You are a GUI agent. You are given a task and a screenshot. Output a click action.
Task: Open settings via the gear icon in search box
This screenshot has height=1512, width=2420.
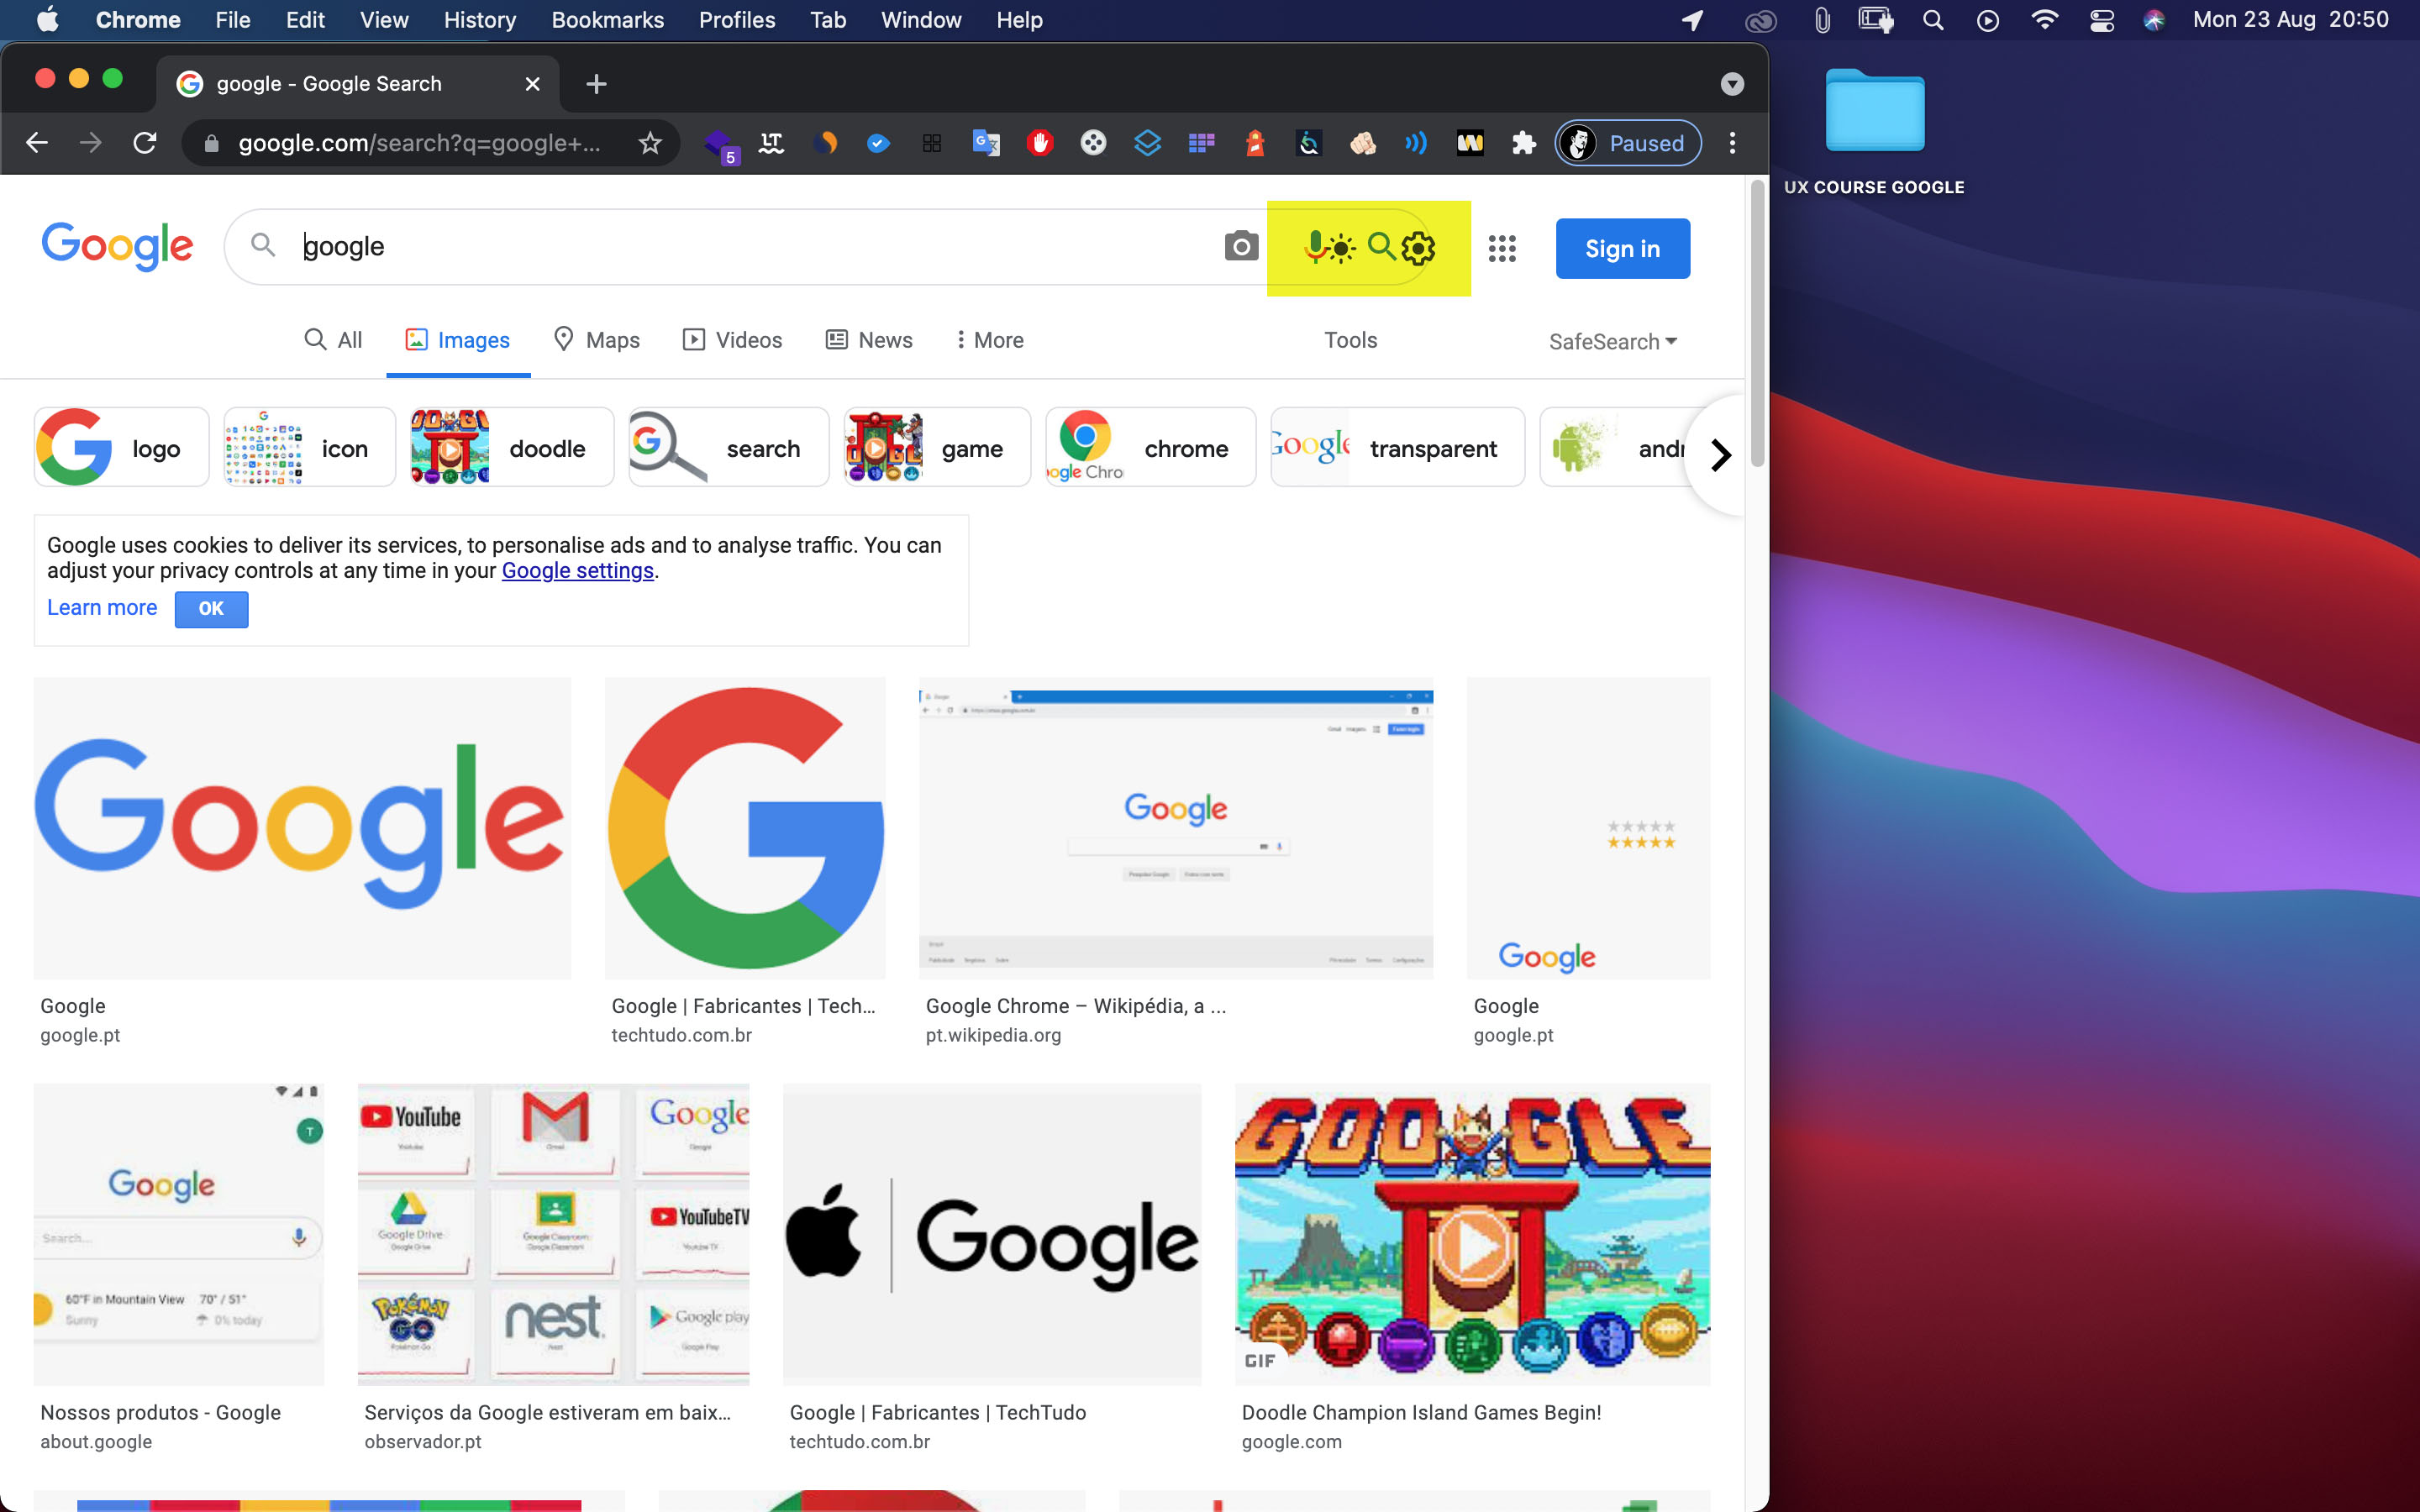(1418, 248)
